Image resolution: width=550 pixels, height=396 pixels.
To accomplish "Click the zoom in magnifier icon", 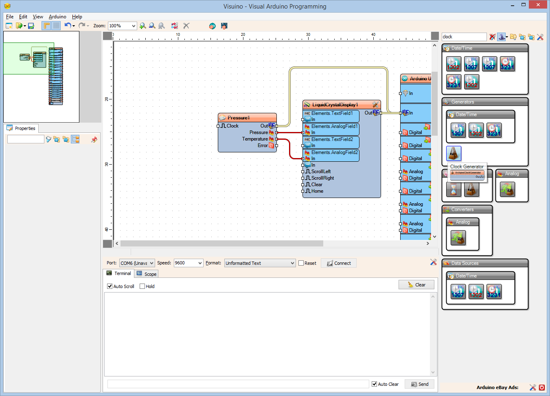I will [142, 26].
